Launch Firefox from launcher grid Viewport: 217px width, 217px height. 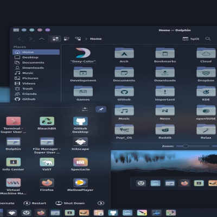47,185
